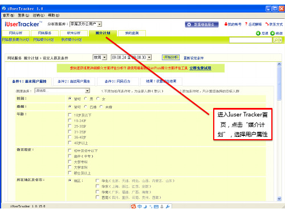Click the search input field in green bar
Viewport: 285px width, 213px height.
(251, 40)
